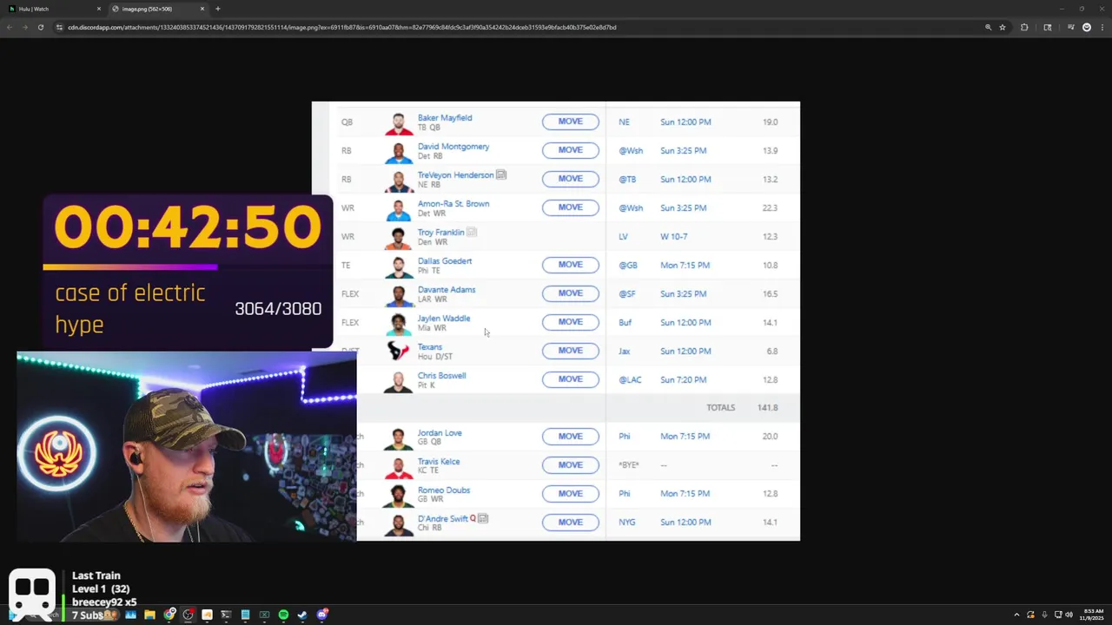Open TreVeyon Henderson player link
1112x625 pixels.
(x=455, y=175)
